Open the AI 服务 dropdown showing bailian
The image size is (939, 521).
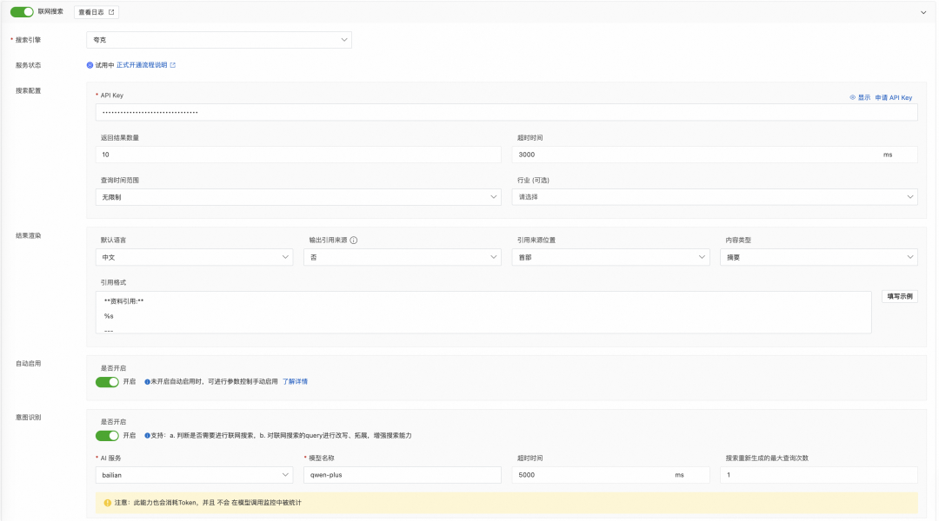click(x=194, y=475)
